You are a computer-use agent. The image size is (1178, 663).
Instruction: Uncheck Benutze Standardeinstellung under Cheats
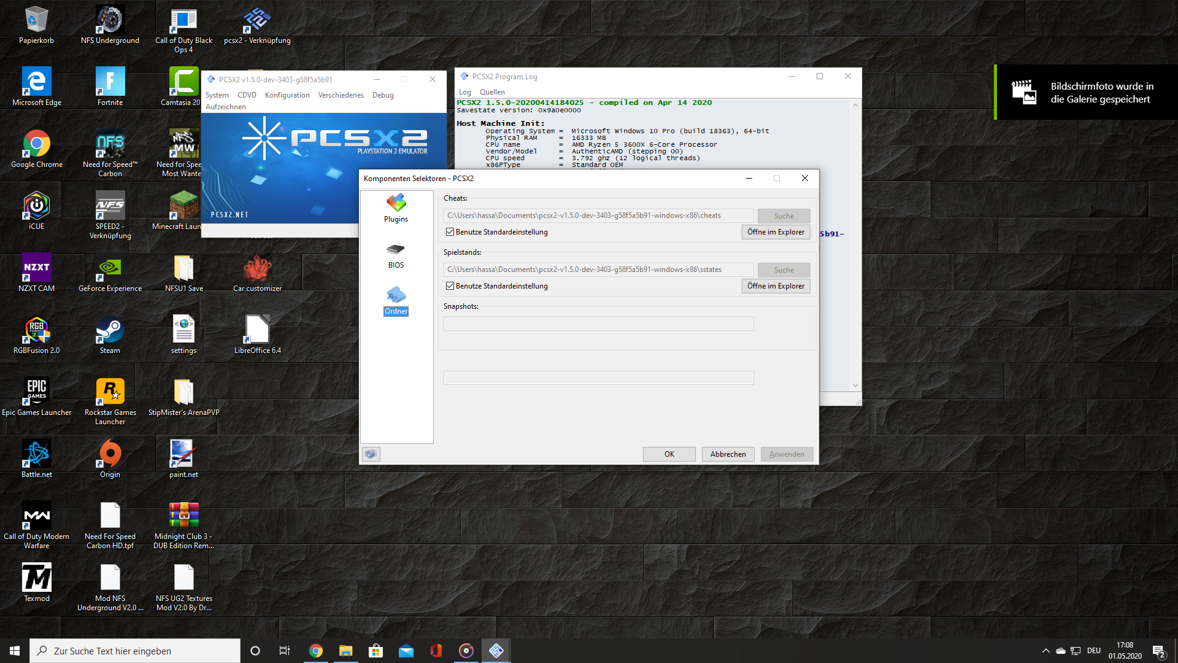point(450,232)
